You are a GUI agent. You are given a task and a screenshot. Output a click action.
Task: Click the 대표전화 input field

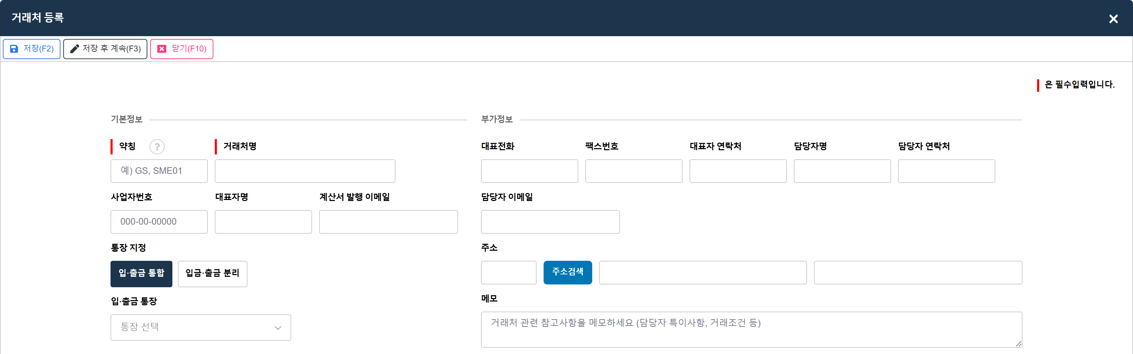529,171
